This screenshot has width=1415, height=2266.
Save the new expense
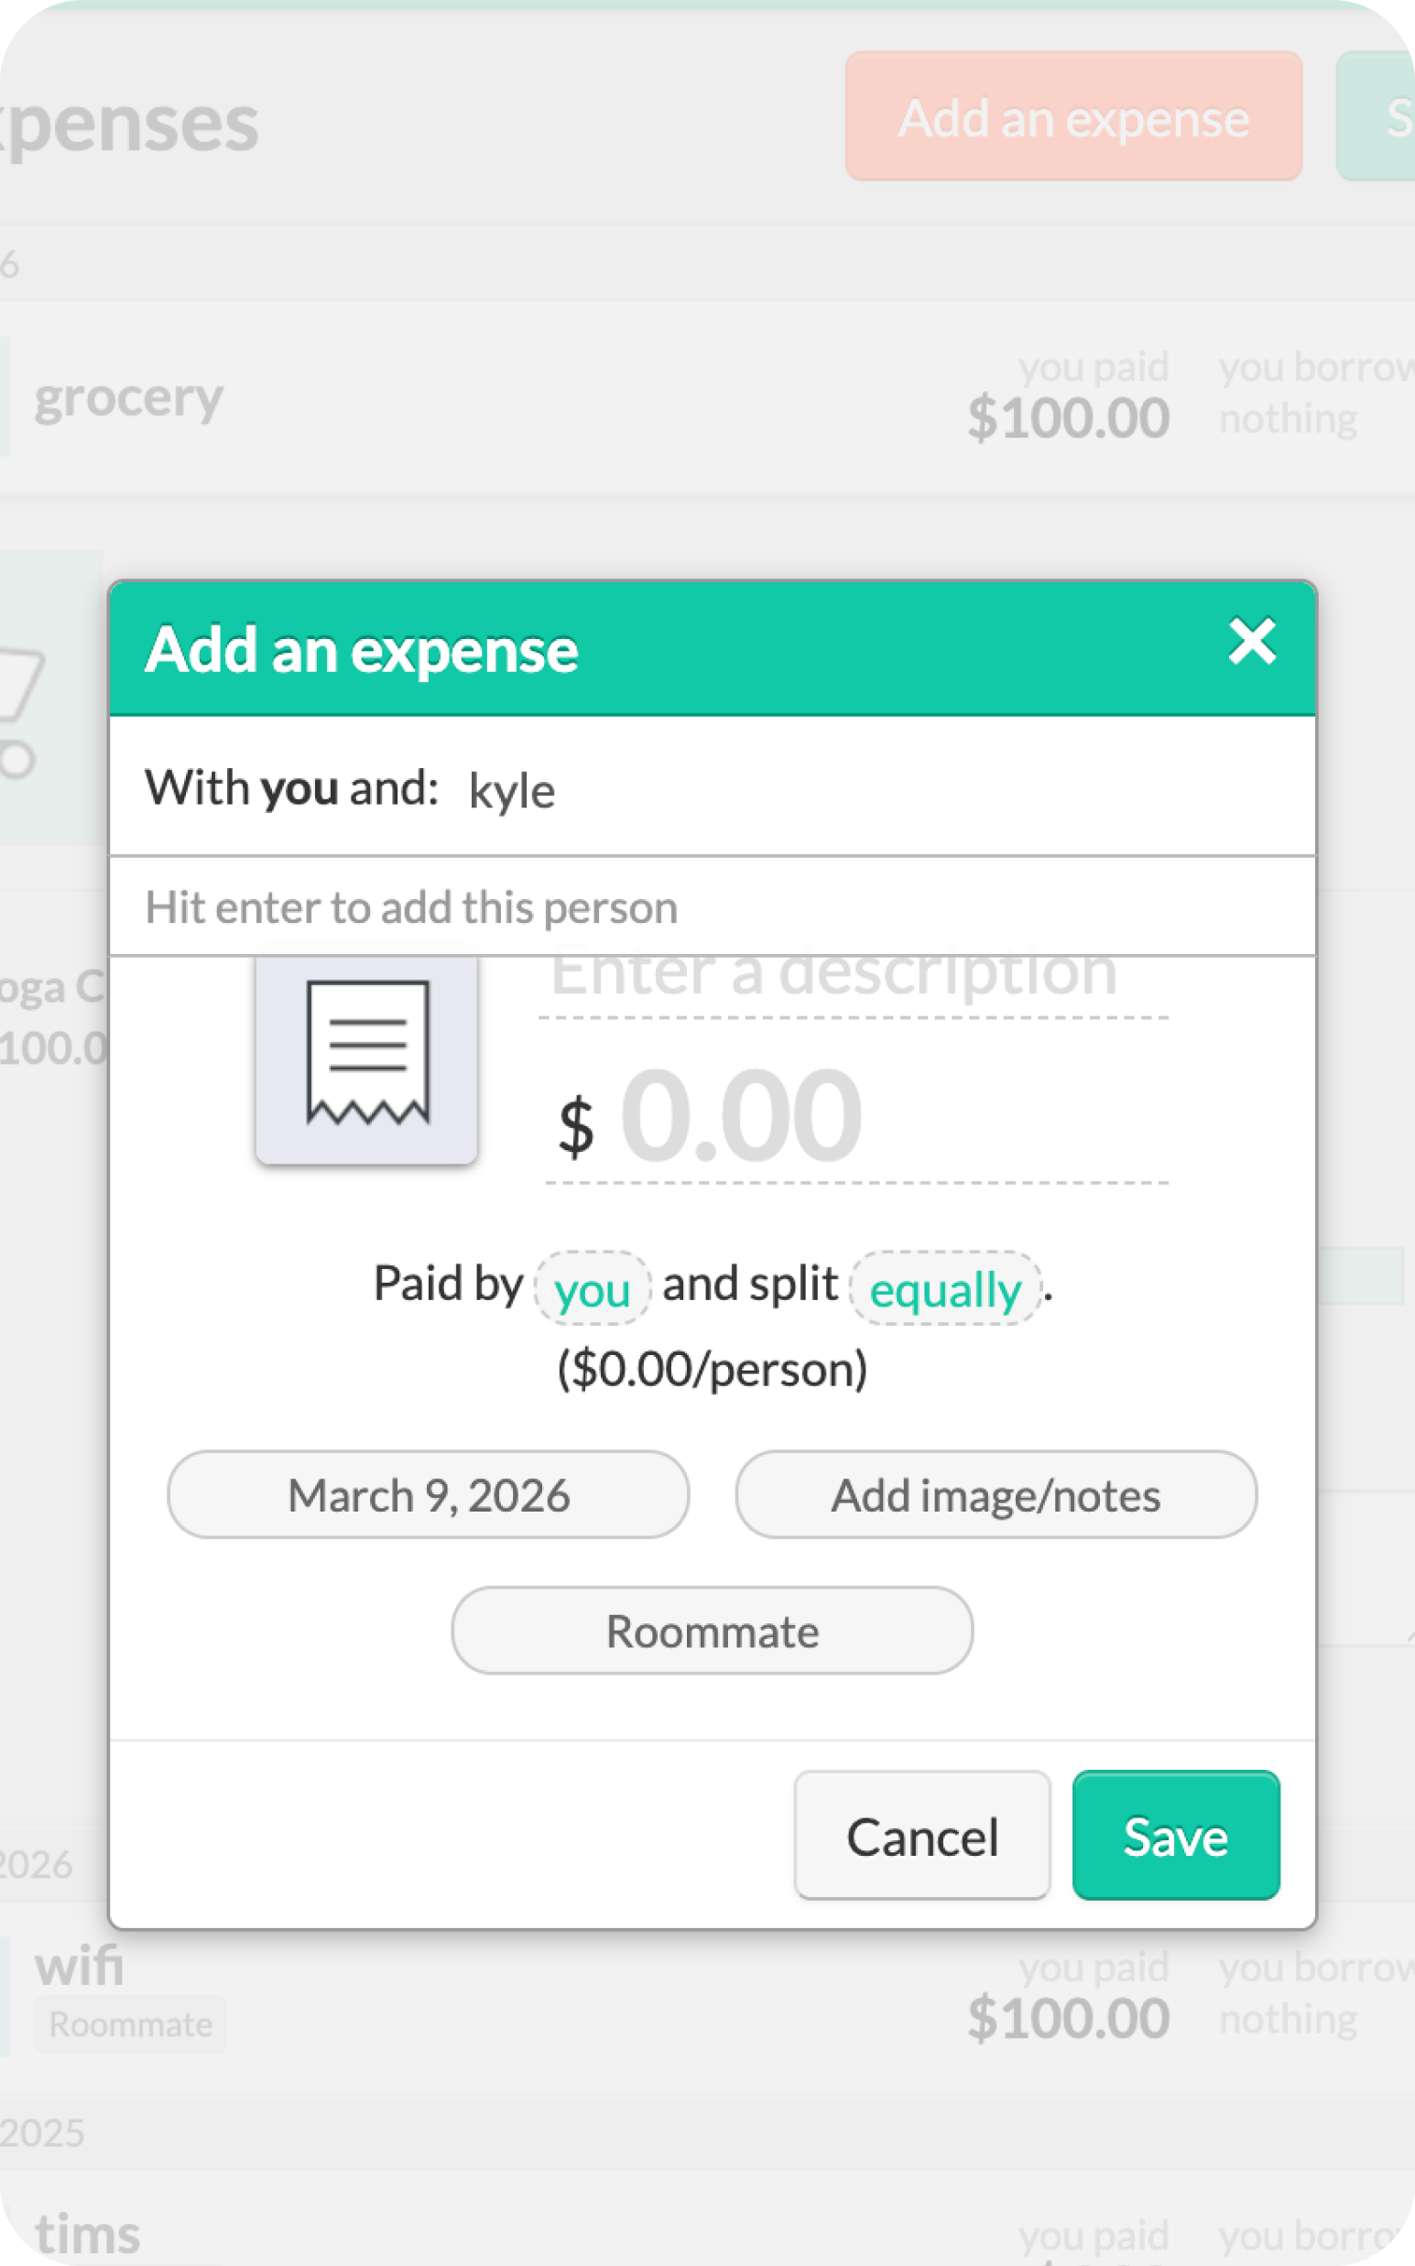point(1175,1836)
